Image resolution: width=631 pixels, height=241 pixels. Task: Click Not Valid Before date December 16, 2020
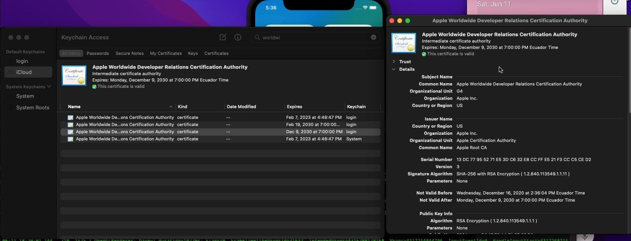[x=521, y=193]
